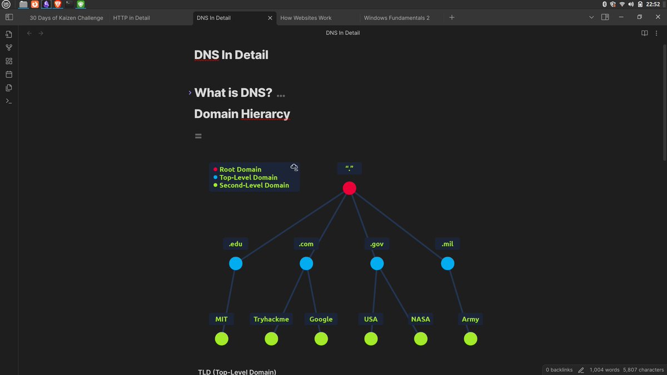
Task: Click the Top-Level Domain legend entry
Action: click(248, 177)
